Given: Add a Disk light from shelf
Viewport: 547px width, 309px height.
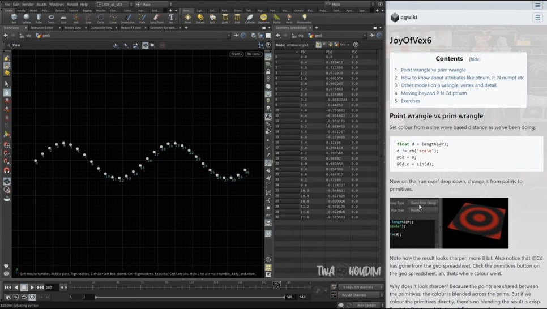Looking at the screenshot, I should (237, 19).
